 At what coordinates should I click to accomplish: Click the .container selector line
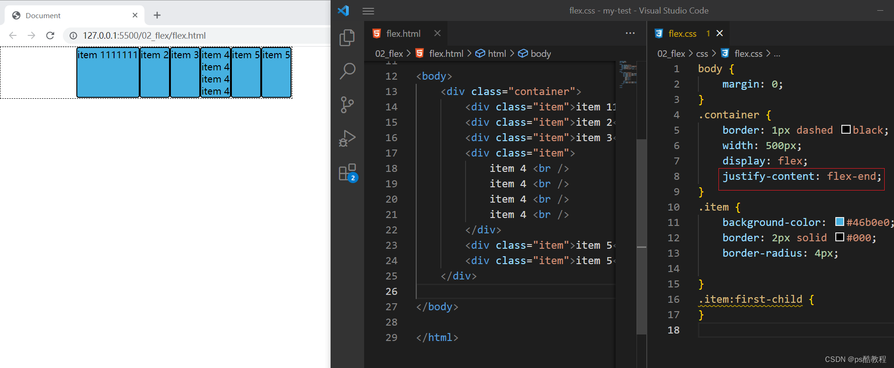click(x=734, y=115)
